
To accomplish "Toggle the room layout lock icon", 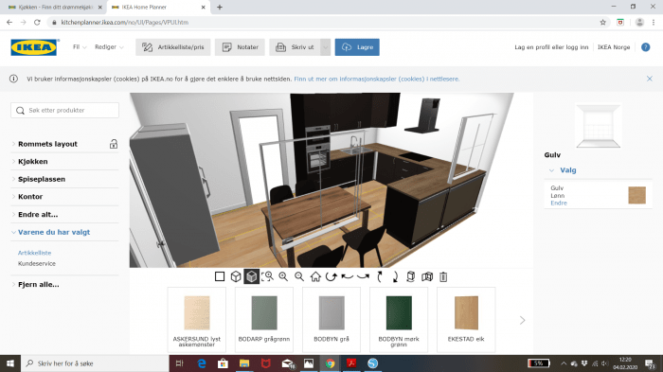I will tap(114, 144).
